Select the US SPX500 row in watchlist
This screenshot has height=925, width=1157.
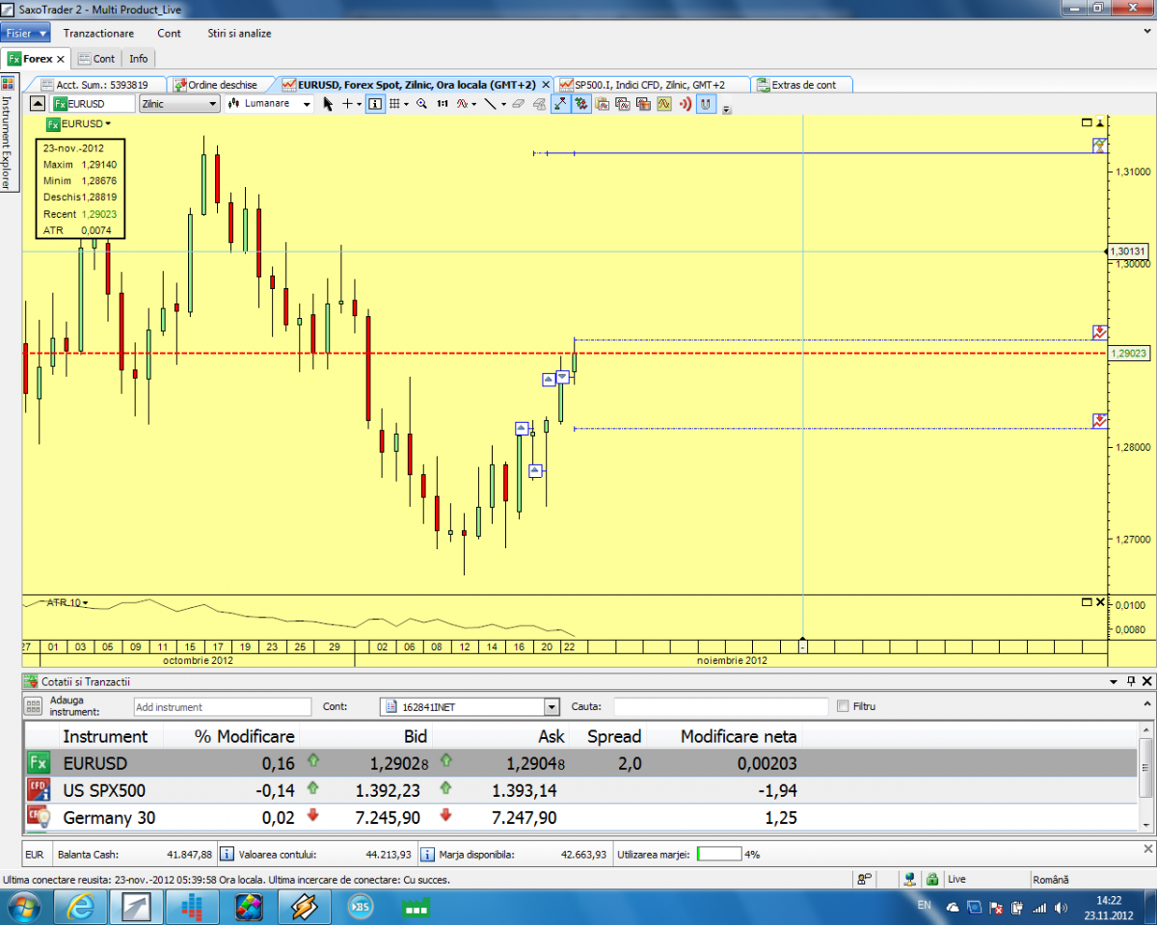coord(106,791)
